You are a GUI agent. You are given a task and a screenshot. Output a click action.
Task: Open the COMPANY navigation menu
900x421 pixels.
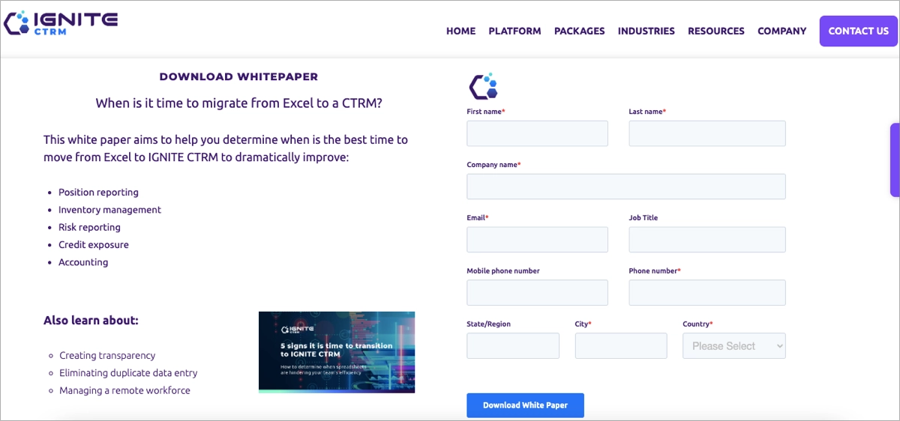tap(781, 31)
